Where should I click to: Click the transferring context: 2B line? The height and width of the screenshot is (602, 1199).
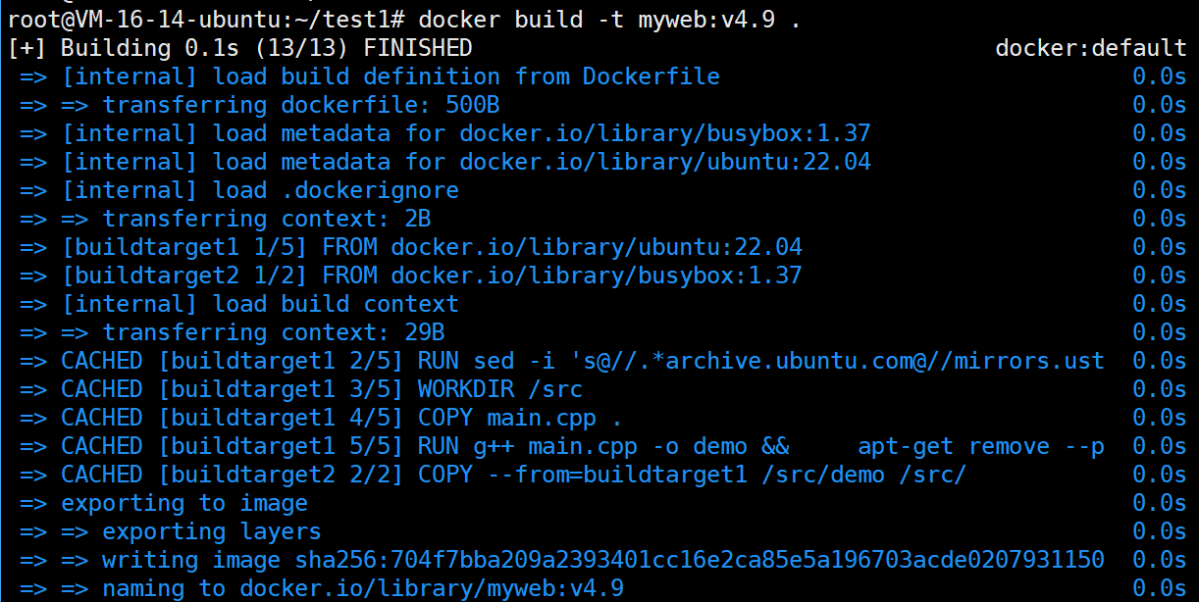point(225,219)
